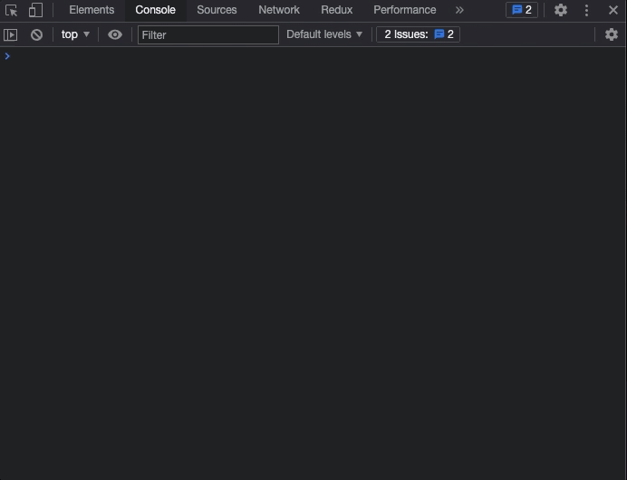Open the issues counter badge showing 2
Image resolution: width=627 pixels, height=480 pixels.
[x=522, y=10]
